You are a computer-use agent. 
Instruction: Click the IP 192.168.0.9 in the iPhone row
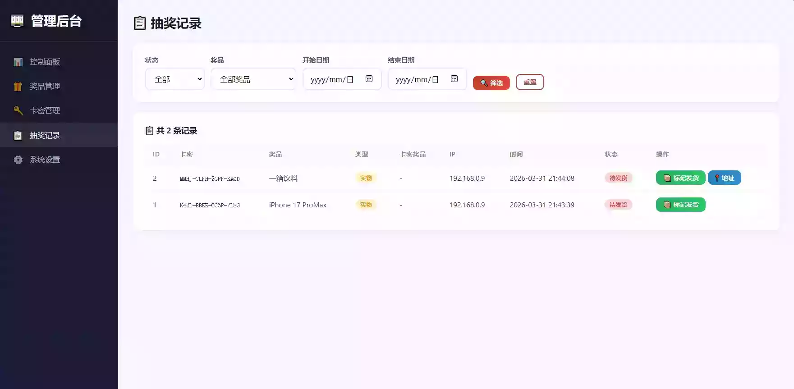tap(467, 205)
